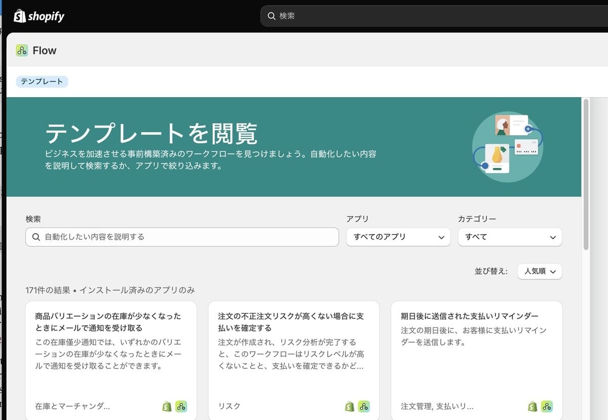The width and height of the screenshot is (608, 420).
Task: Focus the 自動化したい内容を説明する search field
Action: (x=182, y=237)
